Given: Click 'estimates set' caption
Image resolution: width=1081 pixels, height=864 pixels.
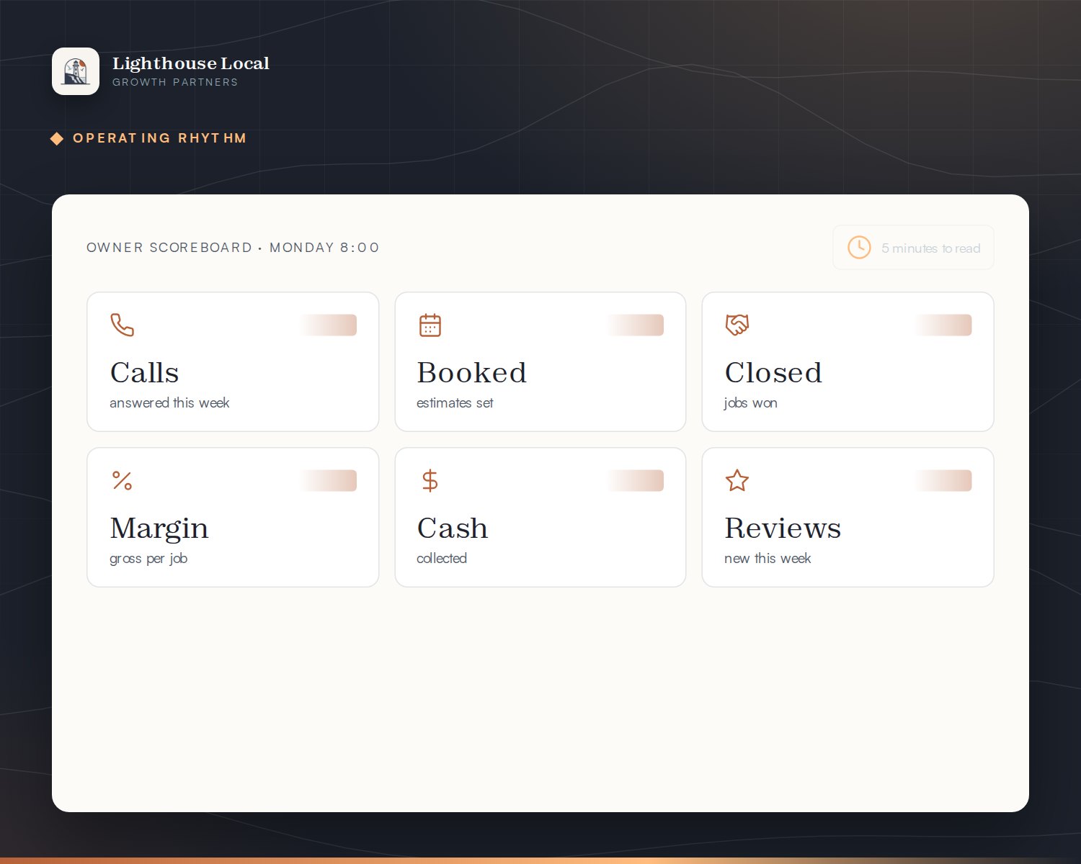Looking at the screenshot, I should 455,403.
